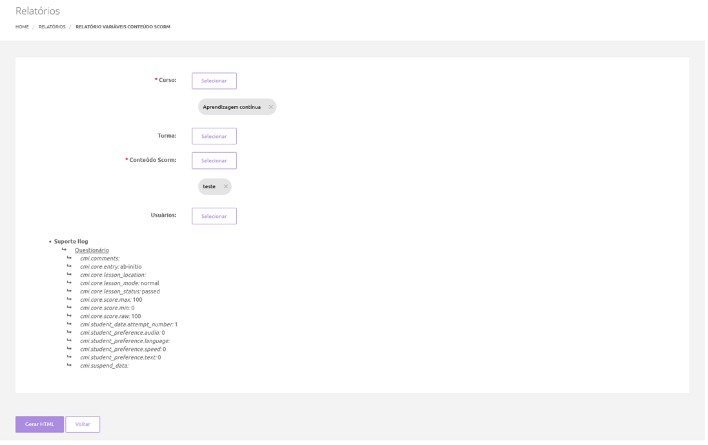The image size is (708, 445).
Task: Open the Curso Selecionar picker
Action: click(x=214, y=81)
